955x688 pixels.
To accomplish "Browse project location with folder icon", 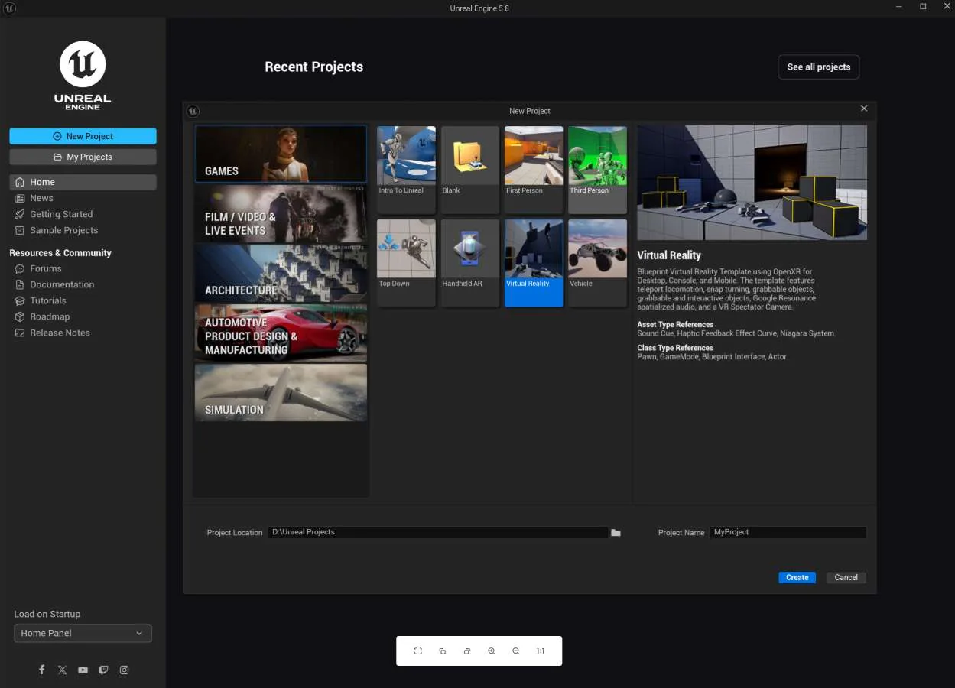I will (x=616, y=533).
